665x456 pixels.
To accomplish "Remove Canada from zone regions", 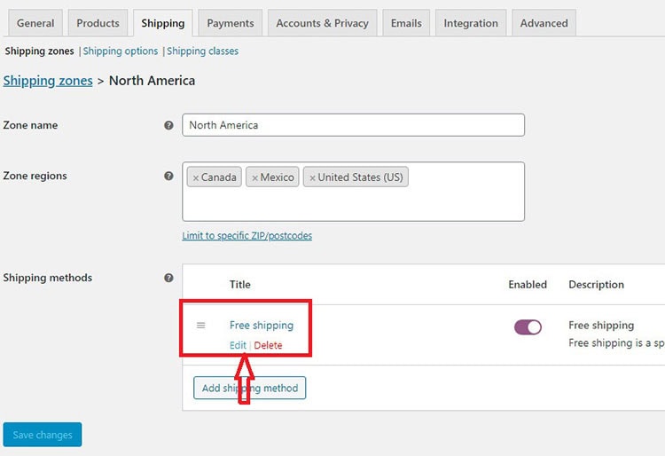I will [196, 178].
